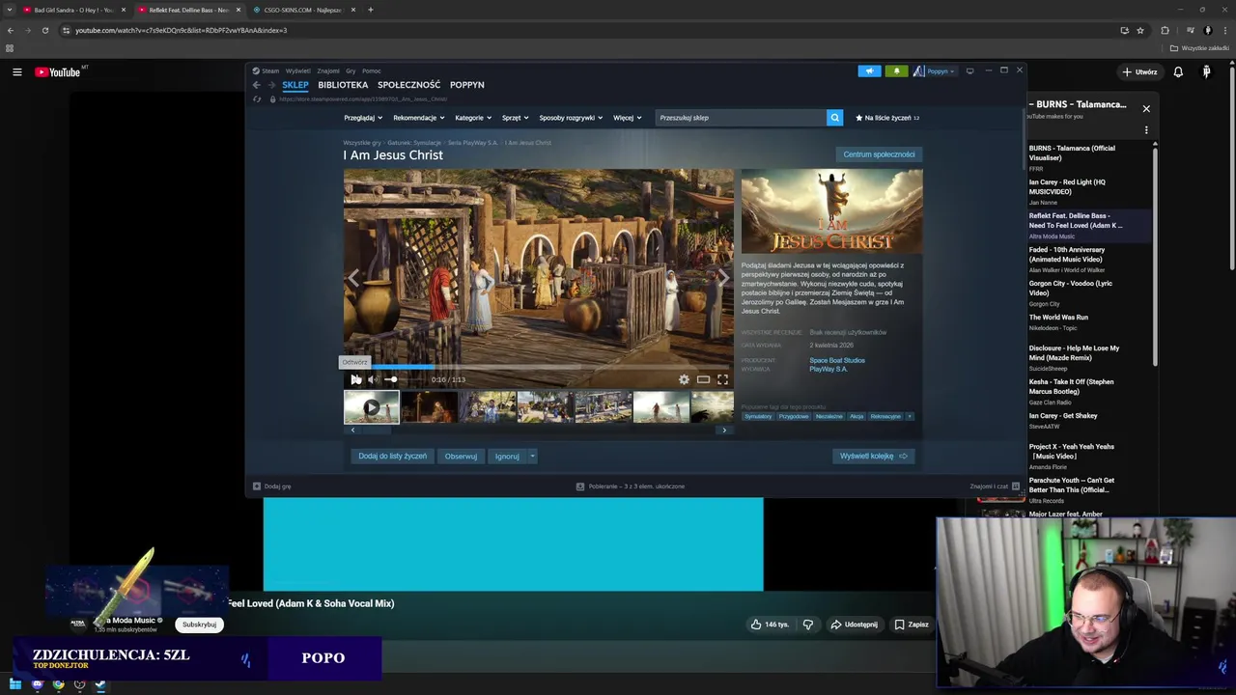Select the first trailer thumbnail

[x=372, y=407]
